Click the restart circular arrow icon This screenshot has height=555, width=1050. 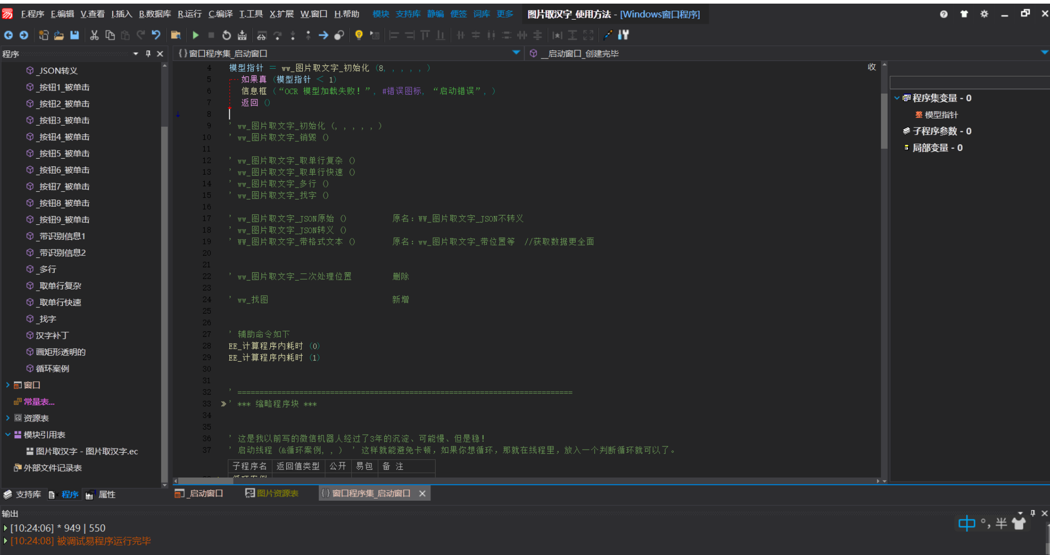tap(226, 35)
